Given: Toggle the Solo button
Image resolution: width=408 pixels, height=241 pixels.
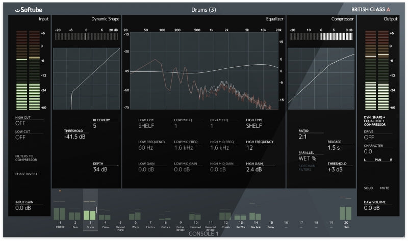Looking at the screenshot, I should click(369, 188).
